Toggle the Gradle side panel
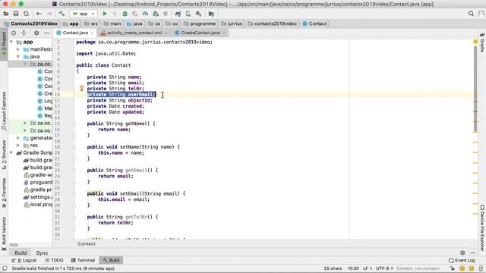Image resolution: width=486 pixels, height=273 pixels. (x=482, y=42)
